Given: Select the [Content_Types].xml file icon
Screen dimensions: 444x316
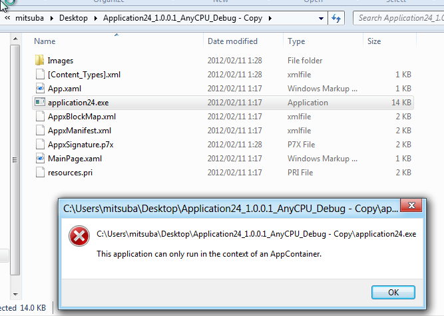Looking at the screenshot, I should 40,74.
